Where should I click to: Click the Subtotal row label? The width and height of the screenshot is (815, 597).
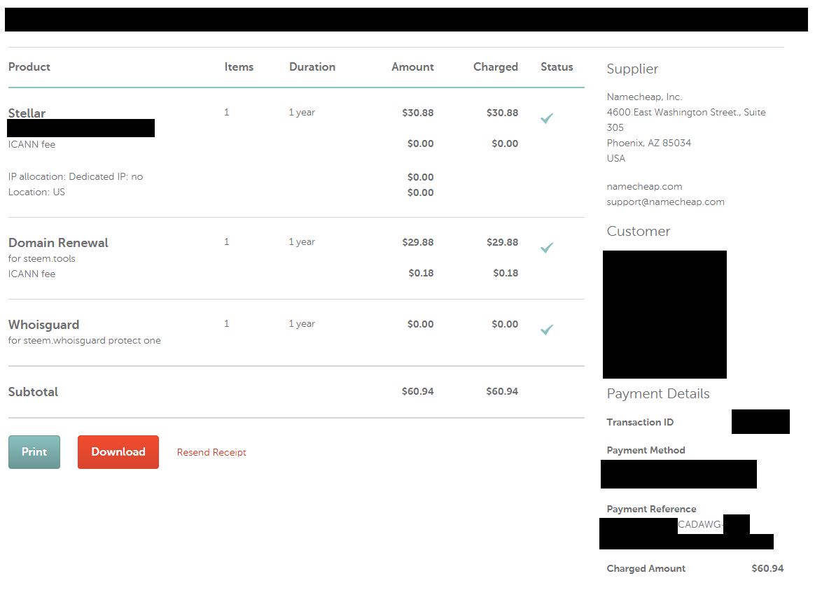click(33, 392)
